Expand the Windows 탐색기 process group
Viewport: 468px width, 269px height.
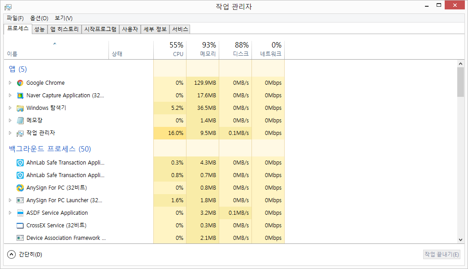10,108
